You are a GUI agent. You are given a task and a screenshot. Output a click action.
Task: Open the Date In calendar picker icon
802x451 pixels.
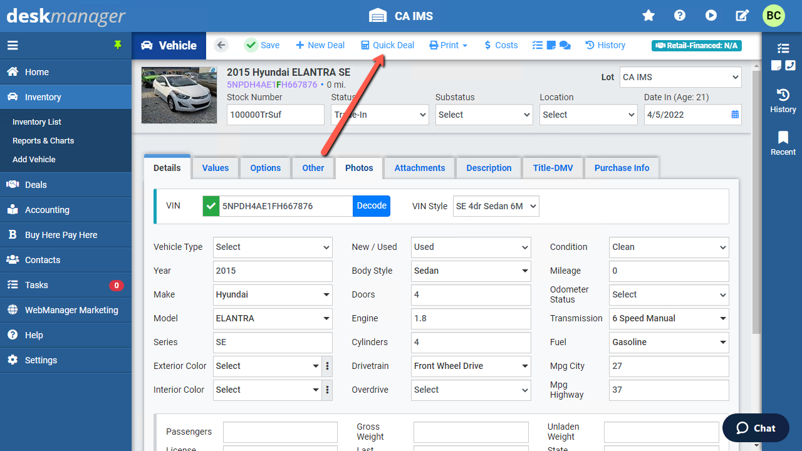(x=735, y=115)
